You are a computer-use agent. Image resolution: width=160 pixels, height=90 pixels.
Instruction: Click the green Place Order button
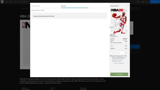pos(119,74)
